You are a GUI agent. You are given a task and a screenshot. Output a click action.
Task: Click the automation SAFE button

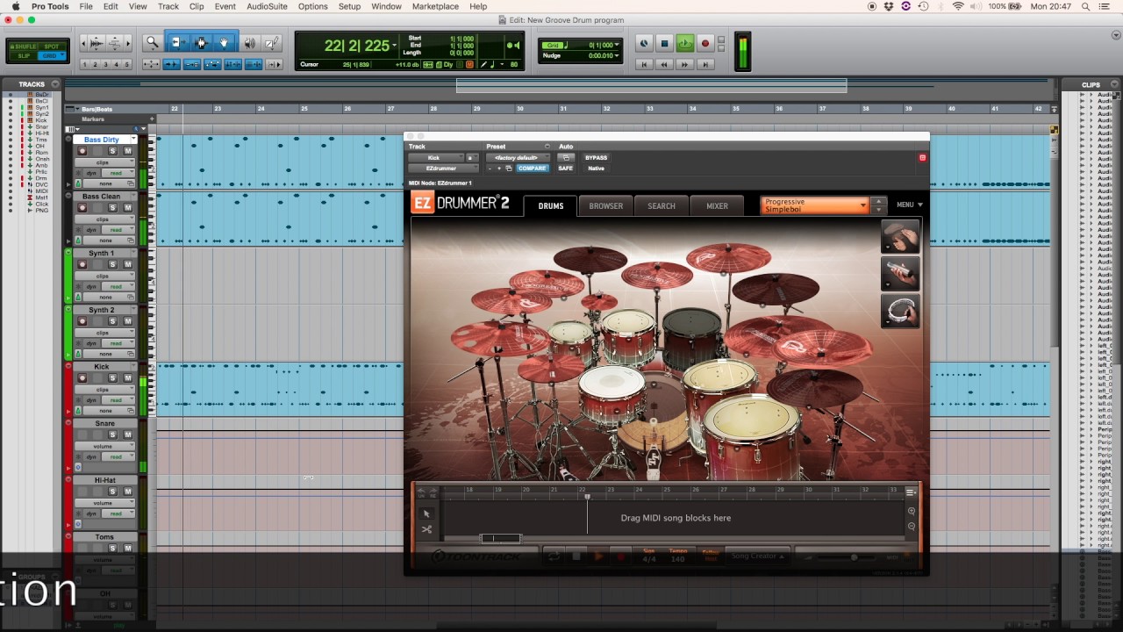click(566, 169)
